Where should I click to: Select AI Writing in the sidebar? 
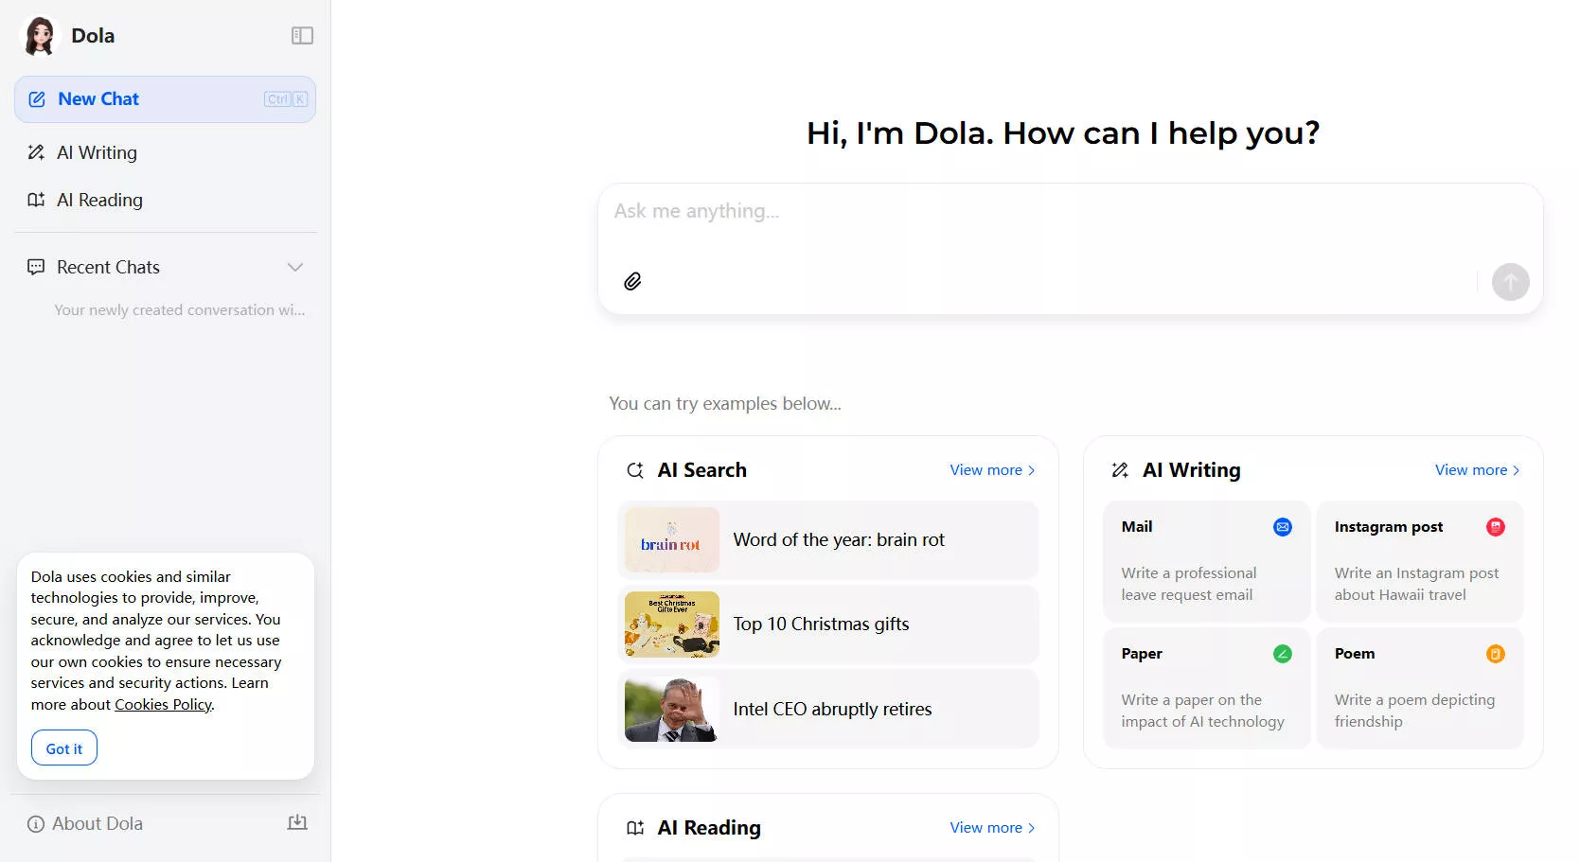tap(96, 152)
